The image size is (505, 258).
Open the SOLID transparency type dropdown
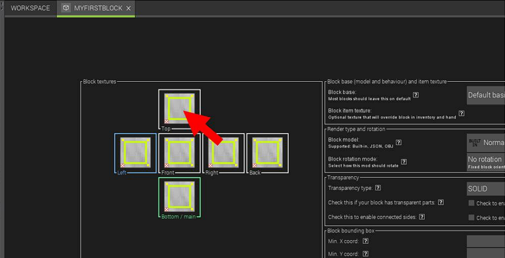pyautogui.click(x=485, y=189)
